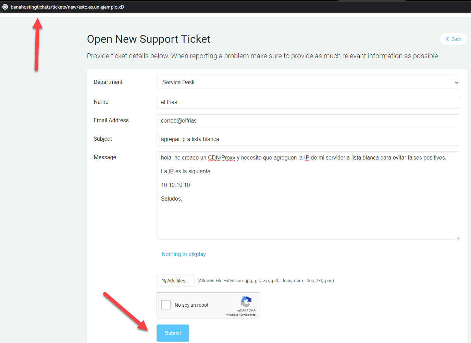The width and height of the screenshot is (471, 343).
Task: Go back using the Back button
Action: click(x=454, y=39)
